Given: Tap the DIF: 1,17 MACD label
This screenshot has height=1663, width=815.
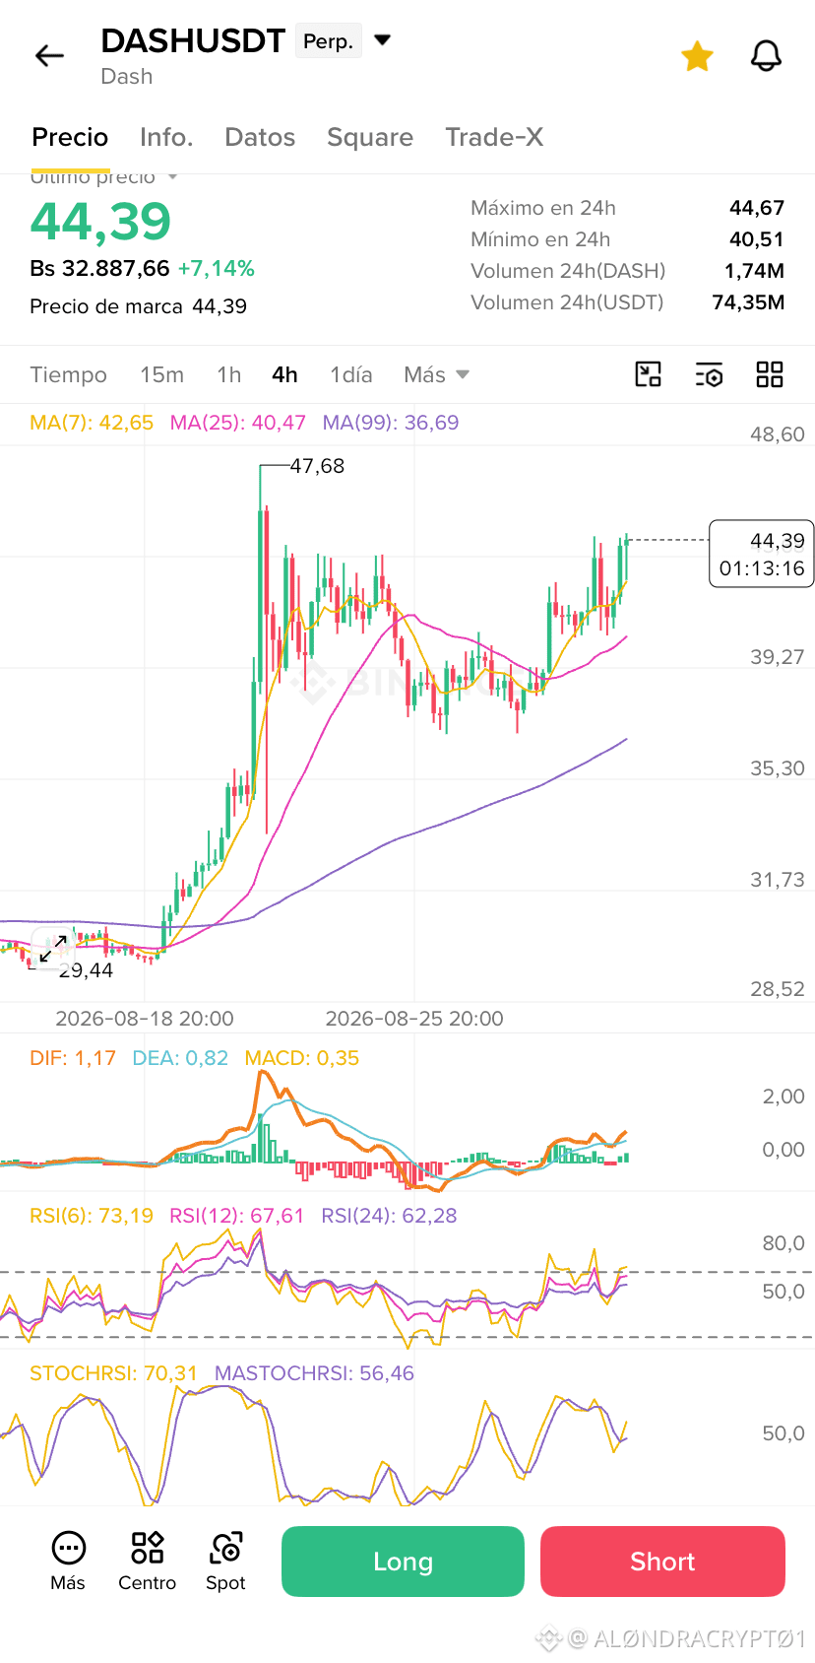Looking at the screenshot, I should click(73, 1058).
